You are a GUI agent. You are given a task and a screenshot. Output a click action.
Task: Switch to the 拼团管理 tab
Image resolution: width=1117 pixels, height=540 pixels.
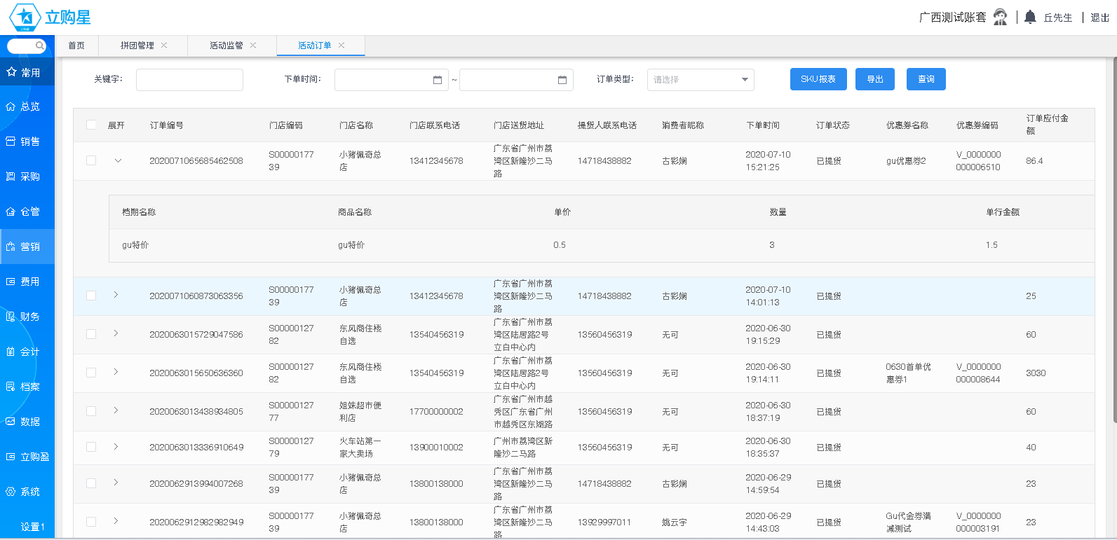tap(137, 46)
